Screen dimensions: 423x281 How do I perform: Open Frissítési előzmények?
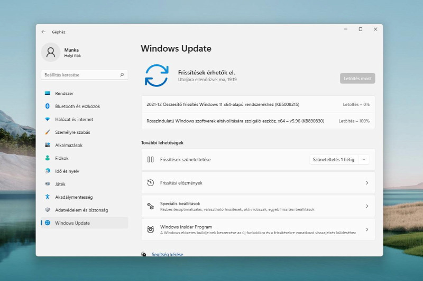258,183
